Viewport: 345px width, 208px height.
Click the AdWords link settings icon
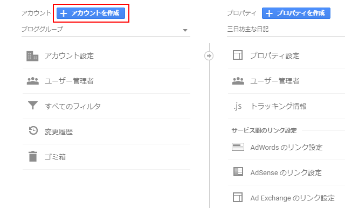pyautogui.click(x=238, y=147)
